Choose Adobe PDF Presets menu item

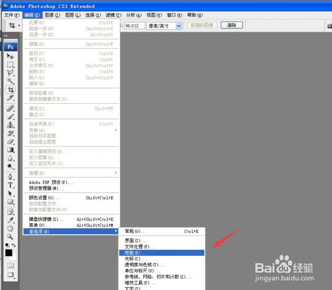pos(72,182)
